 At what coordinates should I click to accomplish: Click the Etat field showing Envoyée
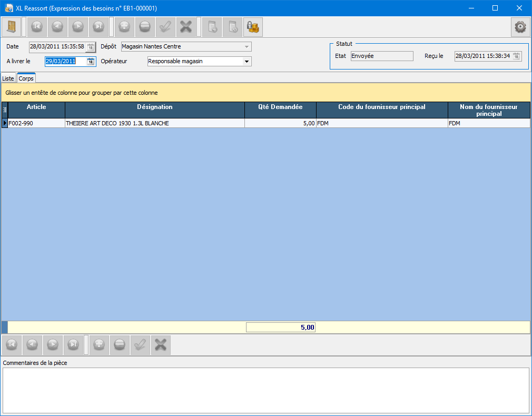point(381,56)
